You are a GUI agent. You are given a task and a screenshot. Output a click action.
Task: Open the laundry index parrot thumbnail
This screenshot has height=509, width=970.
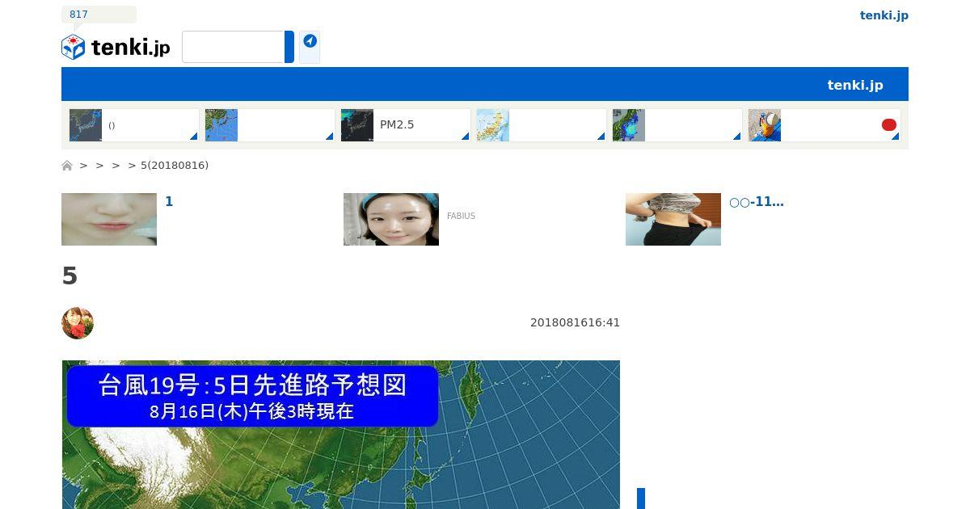pyautogui.click(x=765, y=125)
